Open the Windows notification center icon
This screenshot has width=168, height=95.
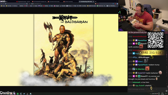(166, 94)
